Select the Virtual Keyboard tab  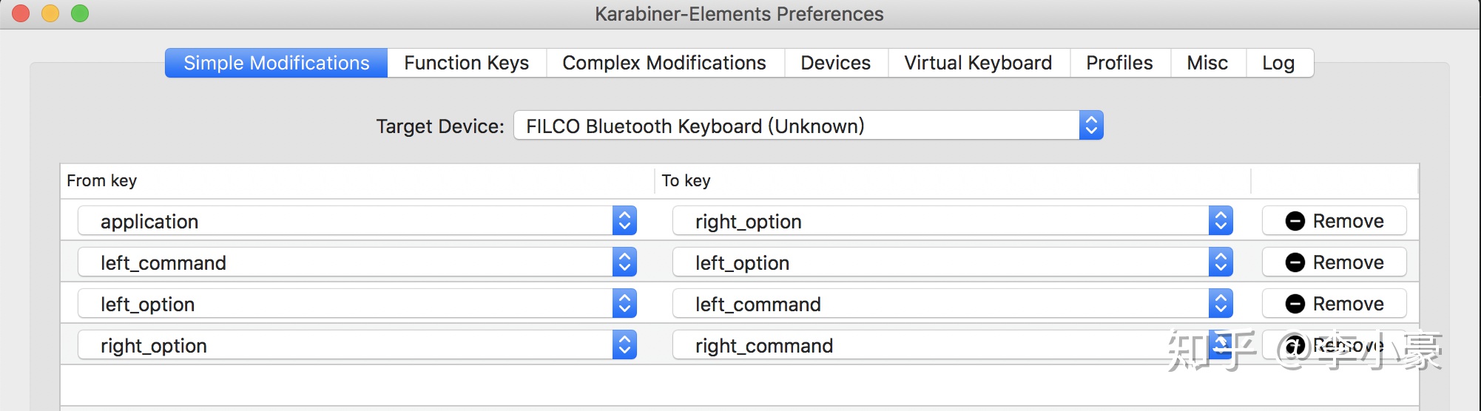tap(978, 63)
